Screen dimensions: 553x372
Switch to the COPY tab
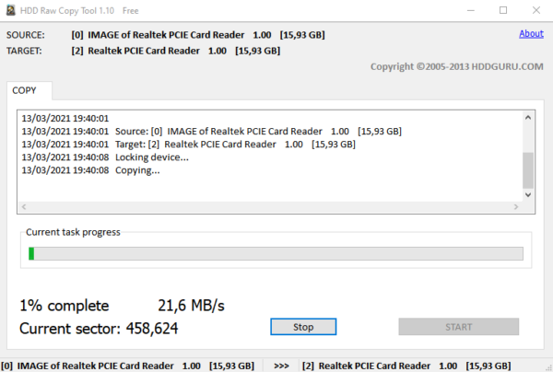pyautogui.click(x=29, y=91)
